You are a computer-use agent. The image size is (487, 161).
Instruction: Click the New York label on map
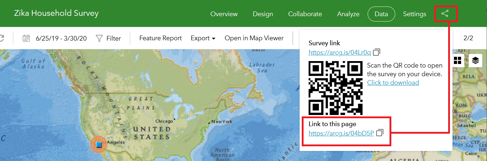[x=222, y=121]
